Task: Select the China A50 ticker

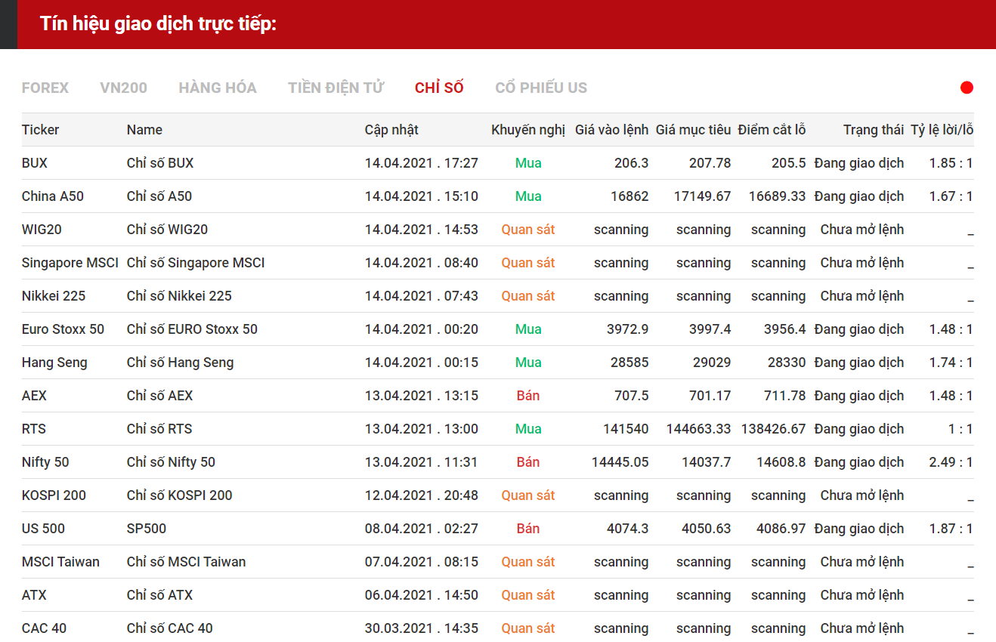Action: (x=53, y=196)
